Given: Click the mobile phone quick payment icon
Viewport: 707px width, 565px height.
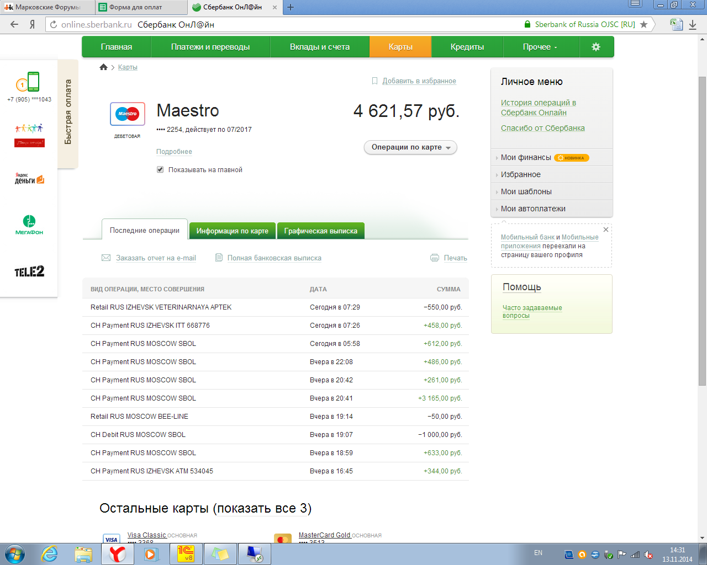Looking at the screenshot, I should point(28,82).
